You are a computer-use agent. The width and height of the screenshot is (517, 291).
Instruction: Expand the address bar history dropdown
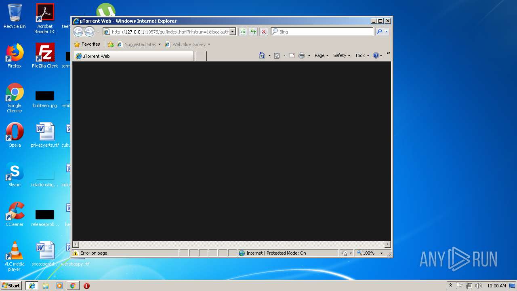(x=233, y=32)
